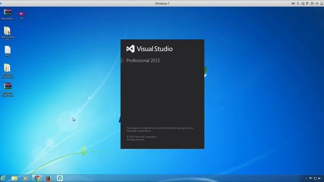This screenshot has height=182, width=324.
Task: Click the "Windows 7" VM window title
Action: point(162,4)
